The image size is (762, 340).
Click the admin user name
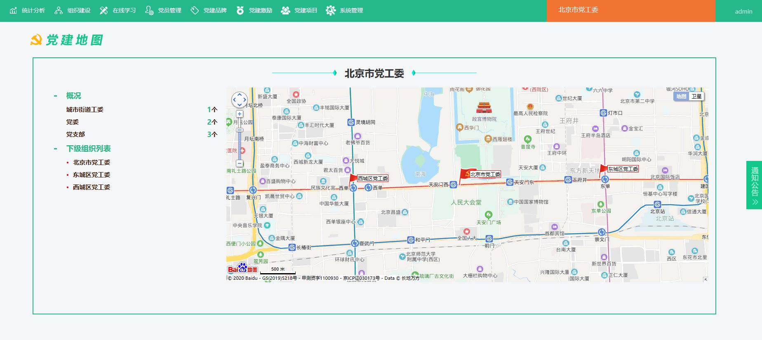click(743, 12)
